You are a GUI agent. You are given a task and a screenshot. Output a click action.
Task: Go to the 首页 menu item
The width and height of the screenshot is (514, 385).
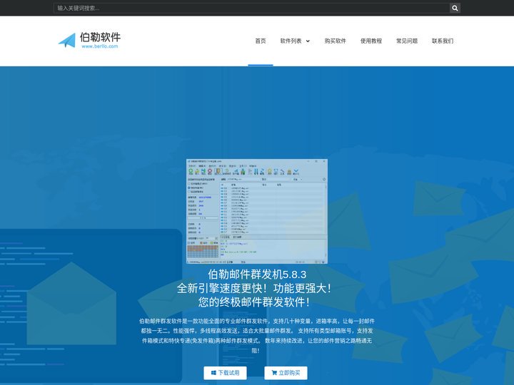point(261,41)
